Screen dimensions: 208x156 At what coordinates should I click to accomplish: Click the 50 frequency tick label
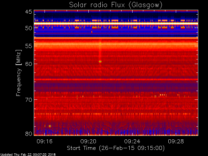click(x=29, y=28)
